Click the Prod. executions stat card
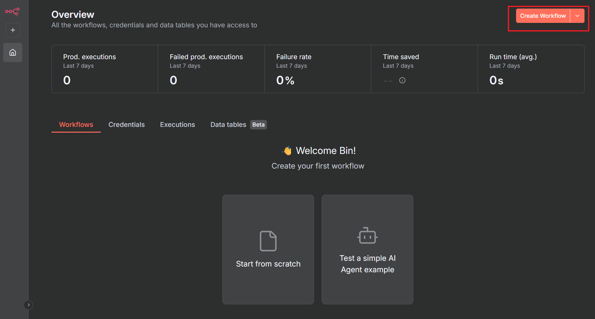 click(105, 69)
